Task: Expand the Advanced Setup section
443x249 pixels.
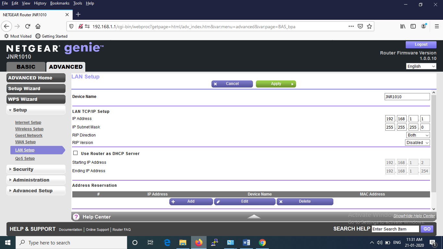Action: 36,191
